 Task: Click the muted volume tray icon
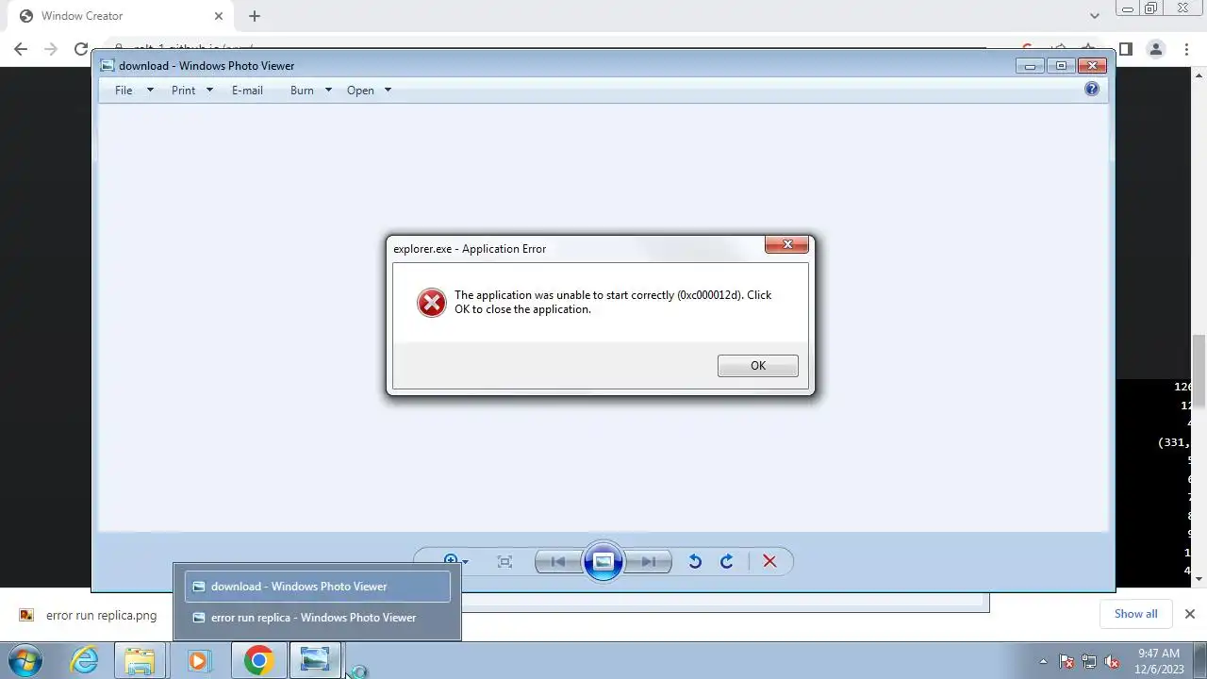coord(1112,661)
